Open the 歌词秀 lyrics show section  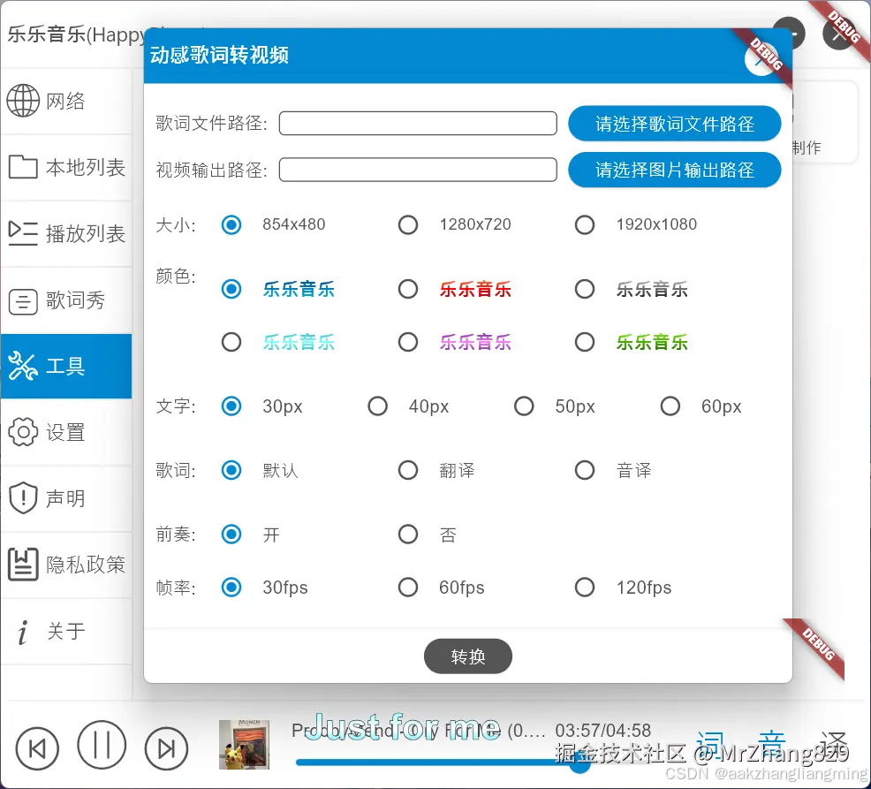tap(66, 300)
